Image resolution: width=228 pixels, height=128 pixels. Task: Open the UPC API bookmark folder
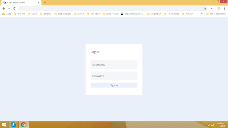tap(19, 14)
